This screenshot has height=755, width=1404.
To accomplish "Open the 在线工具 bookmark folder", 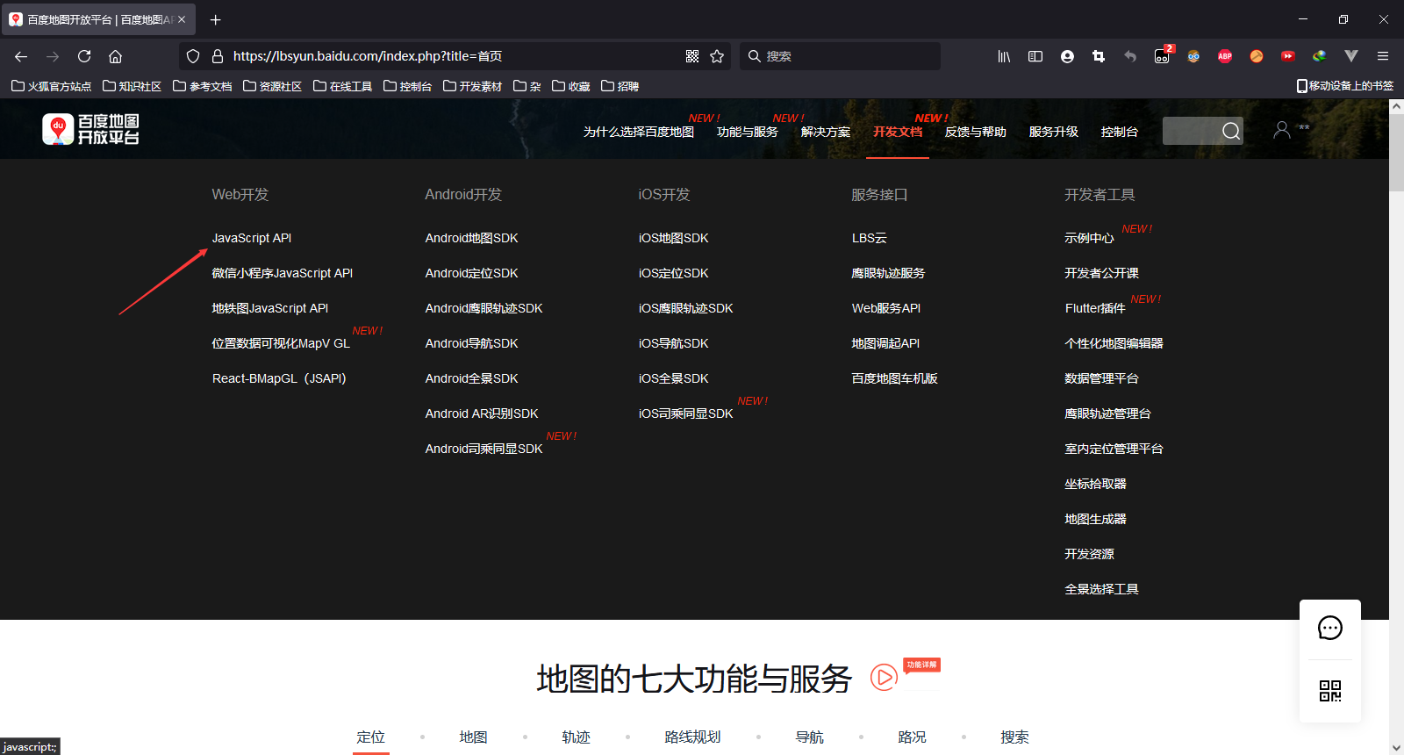I will coord(343,86).
